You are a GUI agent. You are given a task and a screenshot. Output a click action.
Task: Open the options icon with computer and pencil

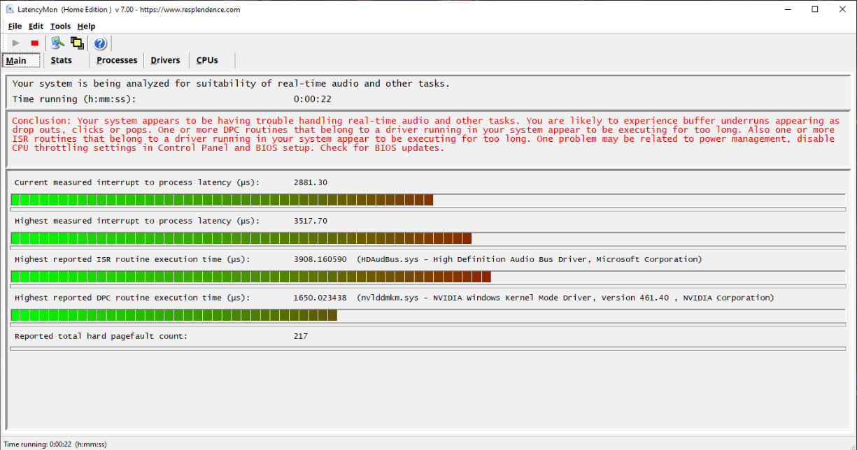coord(58,43)
